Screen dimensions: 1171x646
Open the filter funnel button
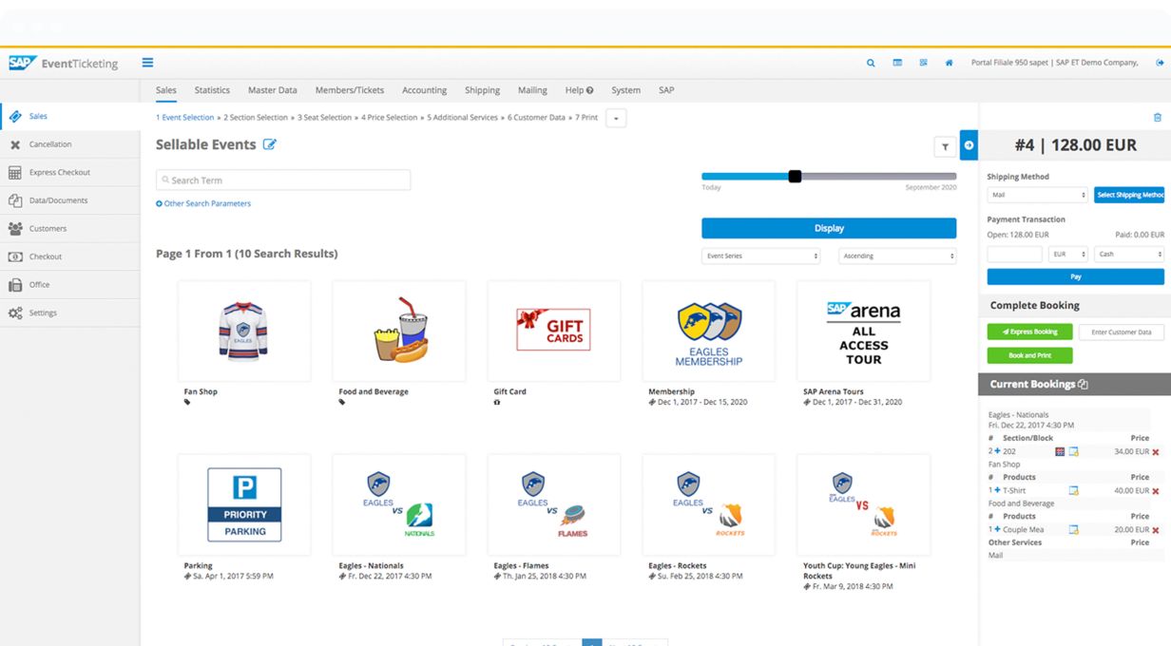click(945, 146)
